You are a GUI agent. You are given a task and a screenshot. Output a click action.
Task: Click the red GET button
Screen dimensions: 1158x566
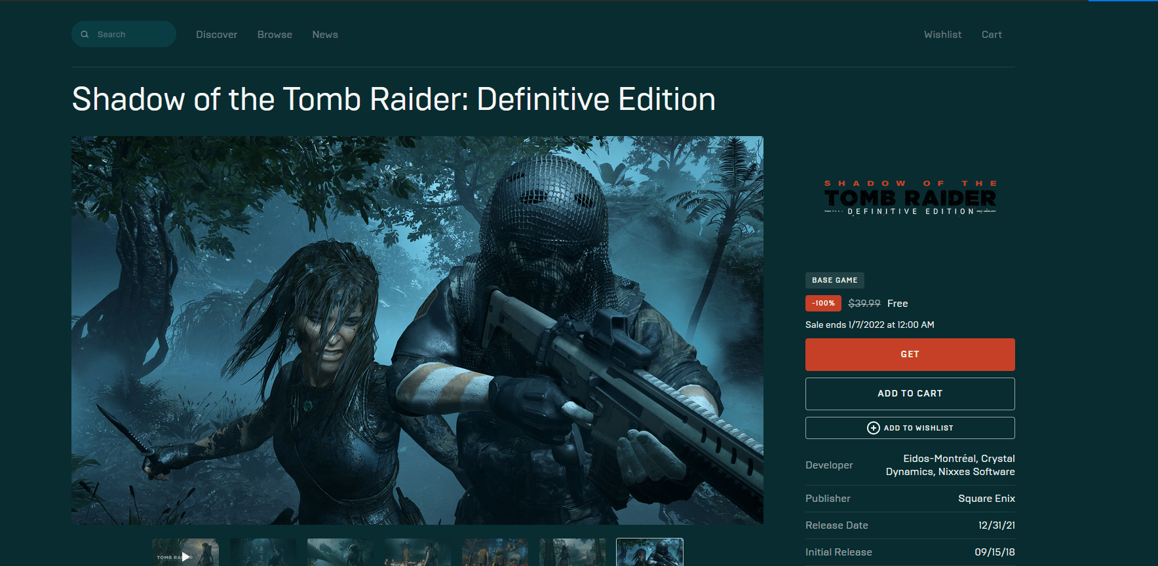tap(910, 355)
